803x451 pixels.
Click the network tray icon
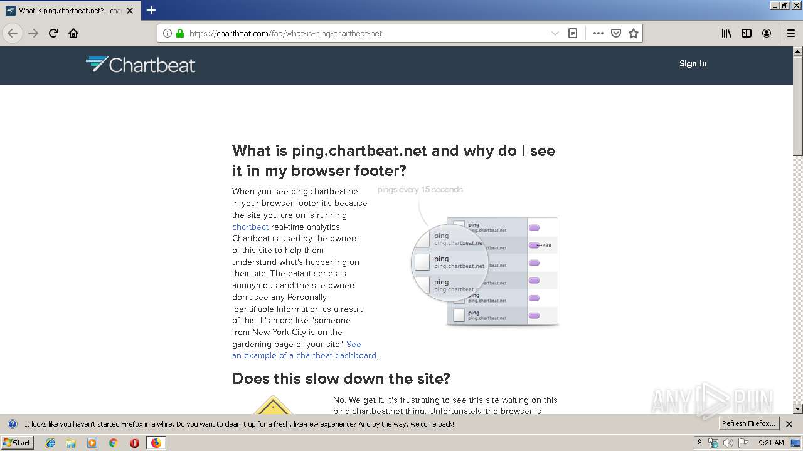pos(713,443)
